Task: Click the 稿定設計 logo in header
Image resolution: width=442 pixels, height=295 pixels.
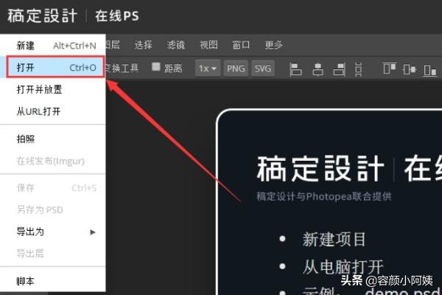Action: [42, 15]
